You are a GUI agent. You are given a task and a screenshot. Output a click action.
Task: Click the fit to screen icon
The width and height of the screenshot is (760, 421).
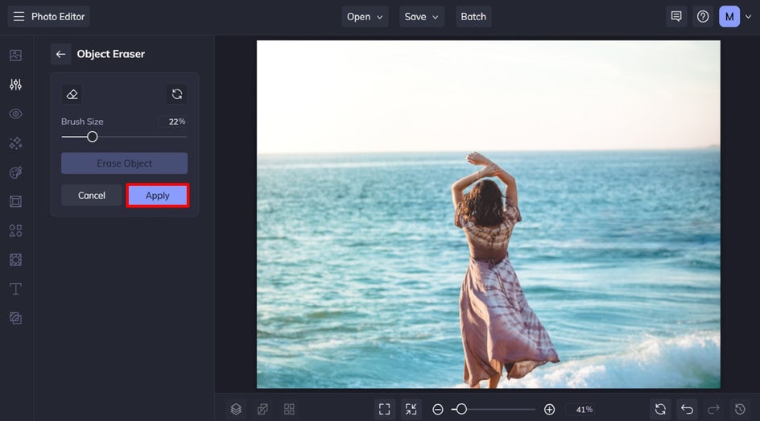384,409
